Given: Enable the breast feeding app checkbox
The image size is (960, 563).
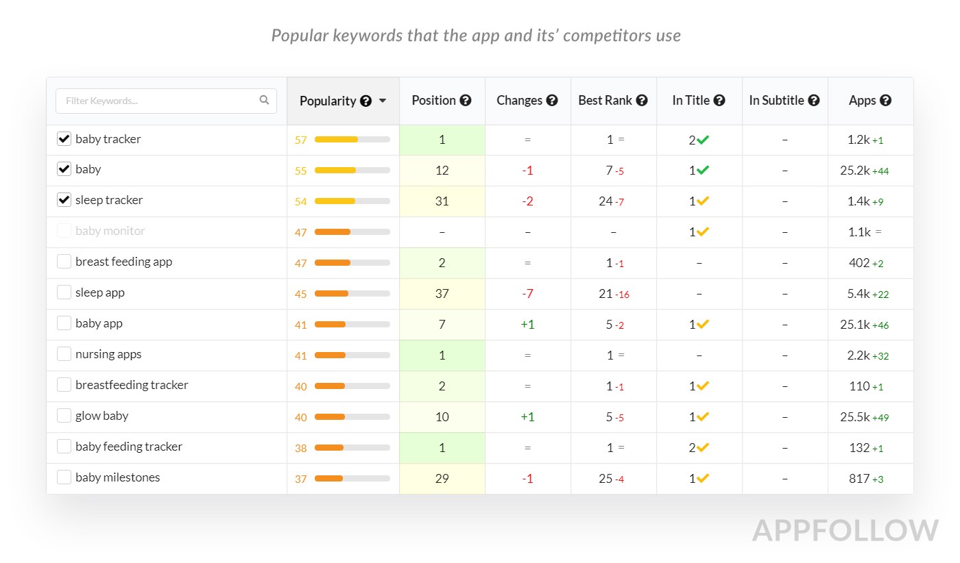Looking at the screenshot, I should click(x=64, y=262).
